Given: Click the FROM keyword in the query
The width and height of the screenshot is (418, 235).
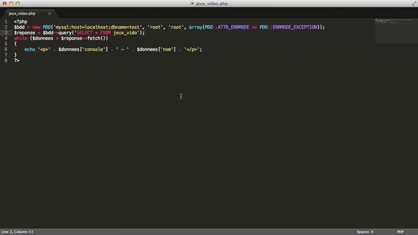Looking at the screenshot, I should click(x=105, y=33).
